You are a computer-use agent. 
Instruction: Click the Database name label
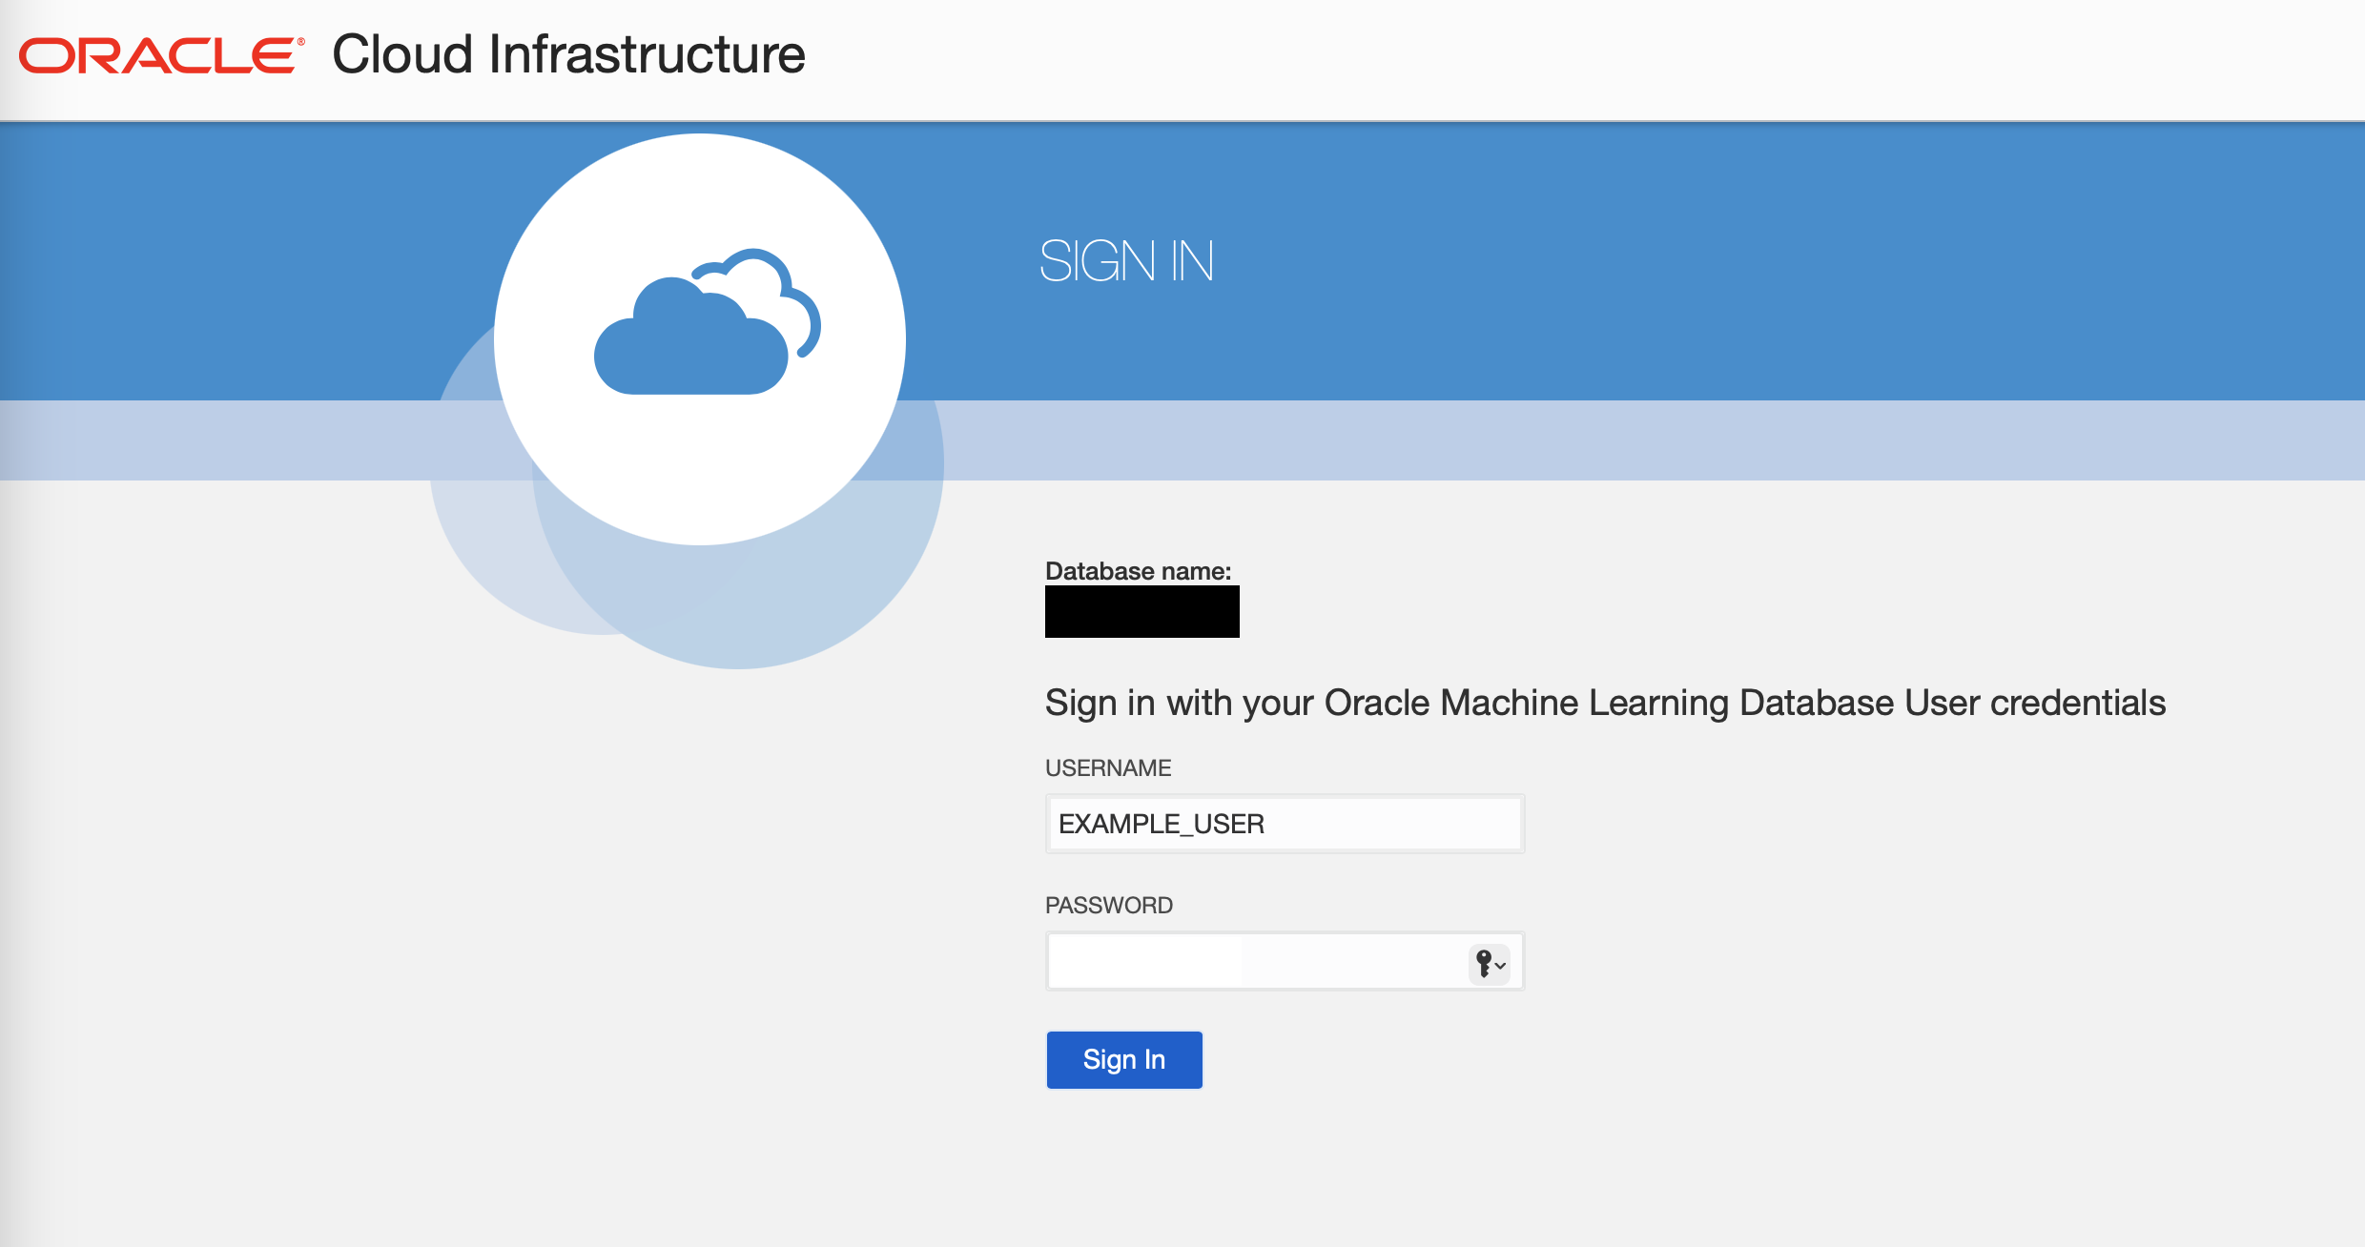(x=1138, y=571)
